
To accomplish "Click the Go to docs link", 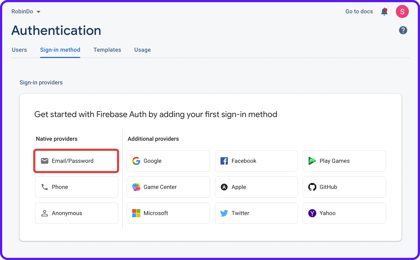I will (x=359, y=11).
